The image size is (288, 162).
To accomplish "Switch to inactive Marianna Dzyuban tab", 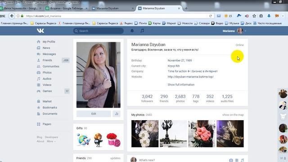I will click(x=112, y=8).
